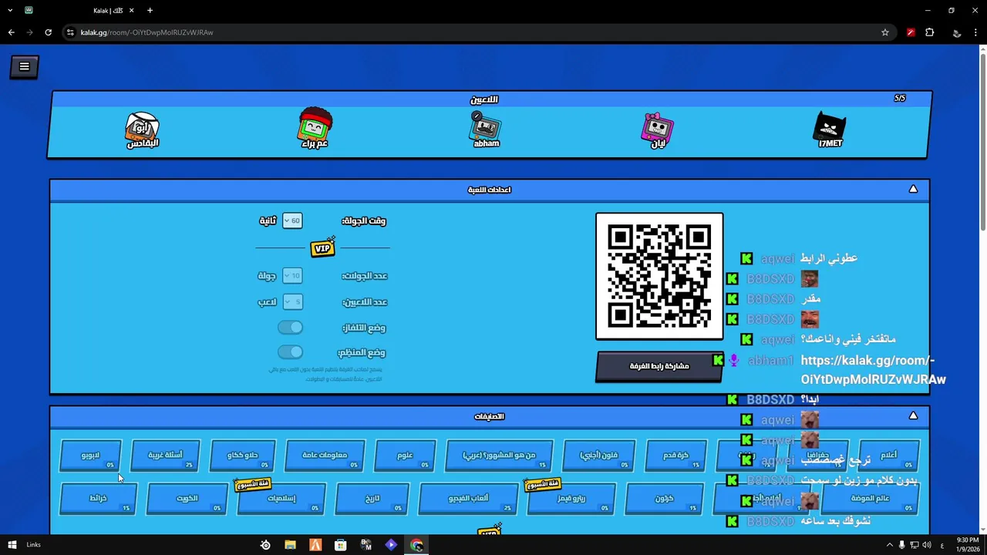The image size is (987, 555).
Task: Select the عالم الموضة category
Action: (870, 498)
